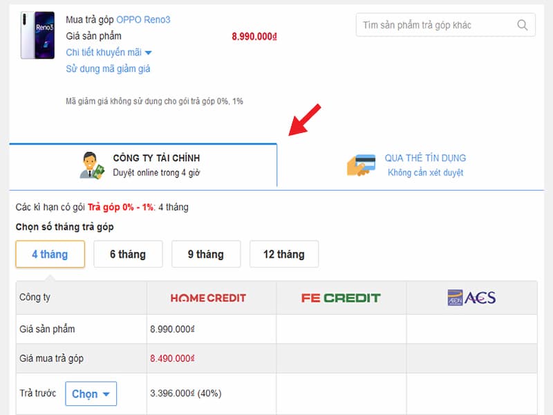
Task: Choose the 6 tháng installment term
Action: (x=128, y=255)
